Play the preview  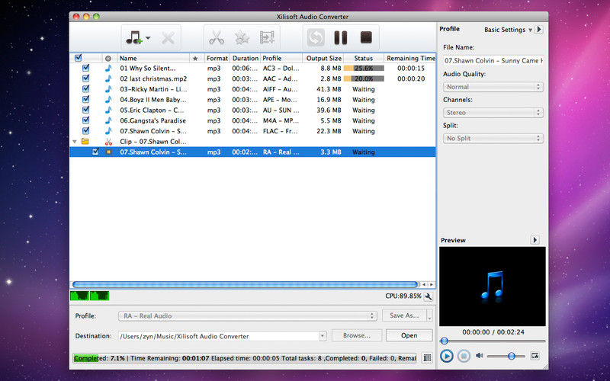447,356
